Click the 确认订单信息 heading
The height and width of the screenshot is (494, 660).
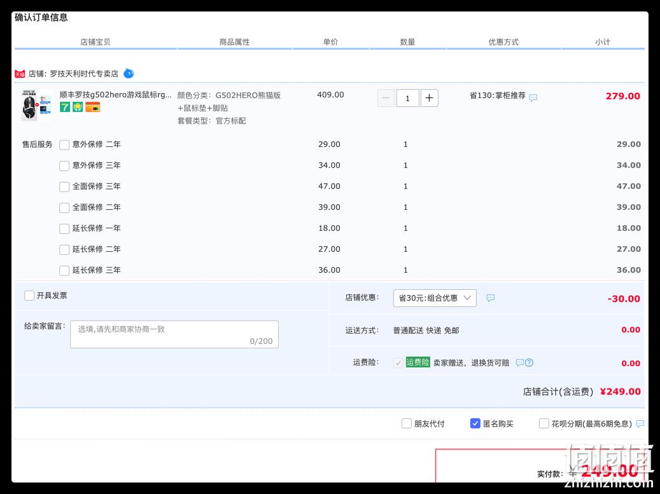tap(41, 18)
